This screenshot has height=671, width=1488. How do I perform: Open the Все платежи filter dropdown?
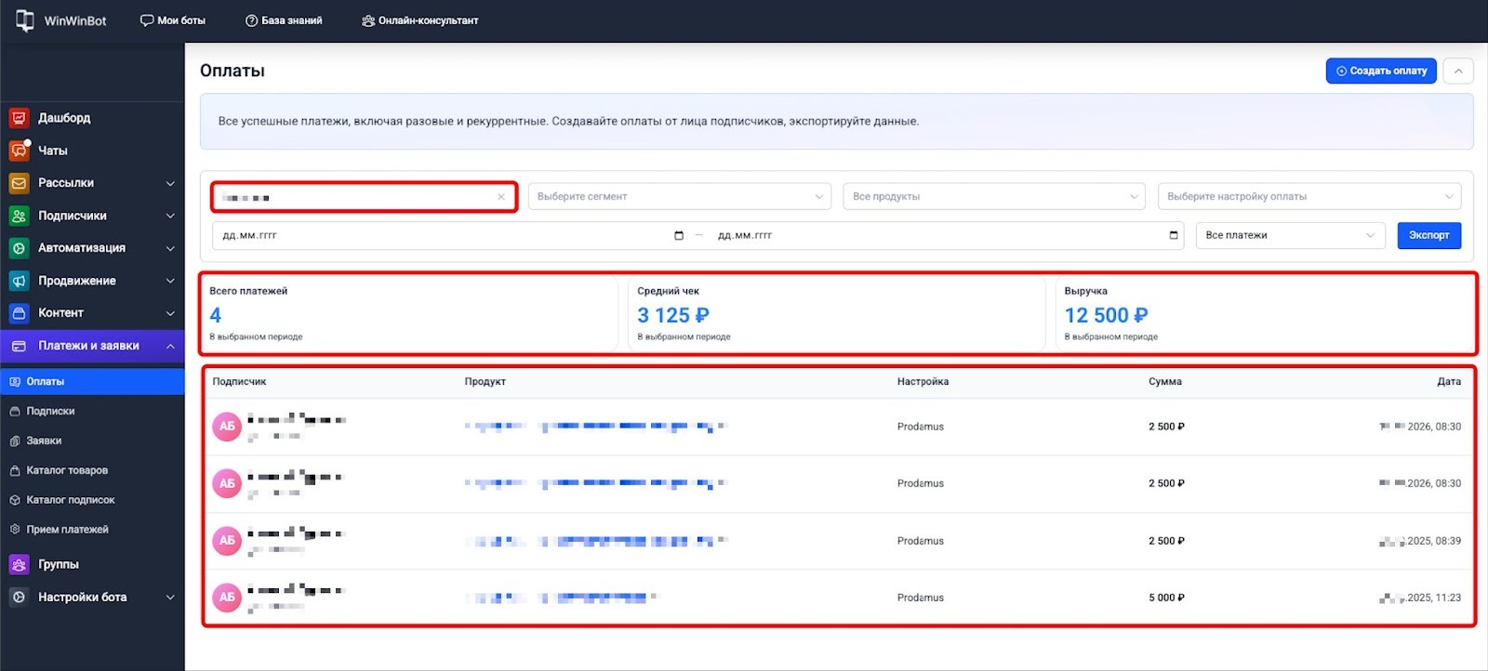(1289, 235)
